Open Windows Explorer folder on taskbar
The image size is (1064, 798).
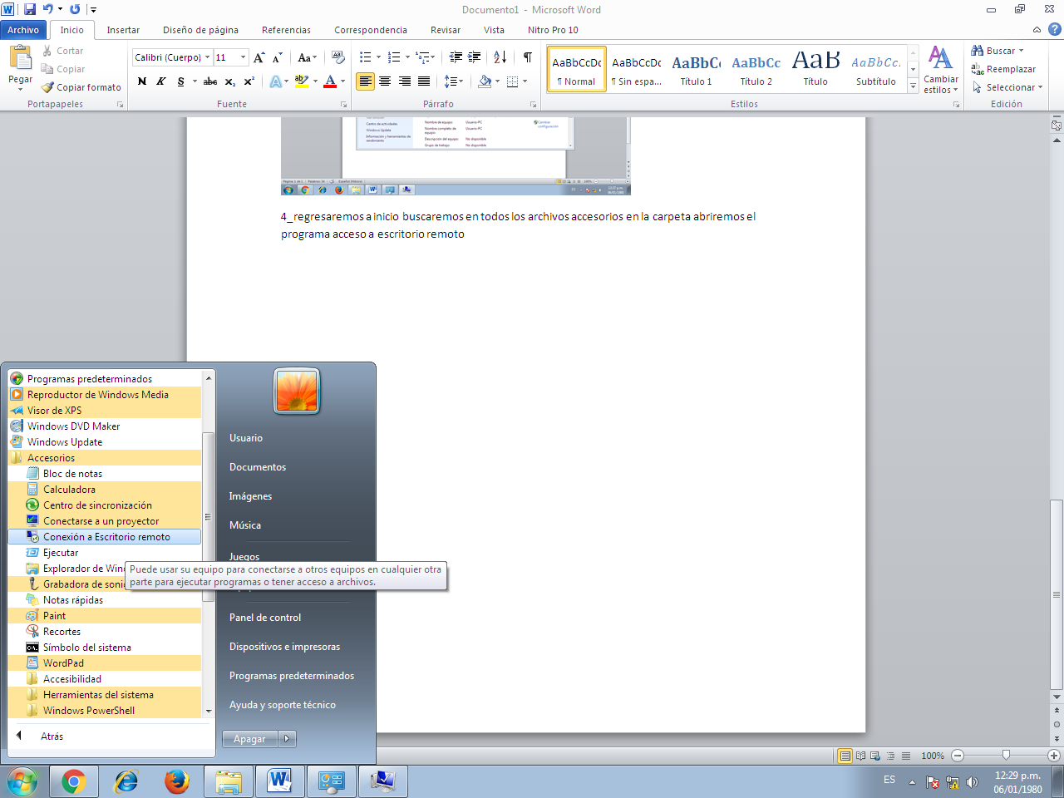pos(228,781)
